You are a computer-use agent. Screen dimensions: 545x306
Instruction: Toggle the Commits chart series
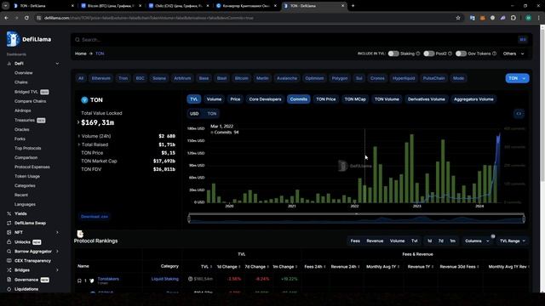299,99
